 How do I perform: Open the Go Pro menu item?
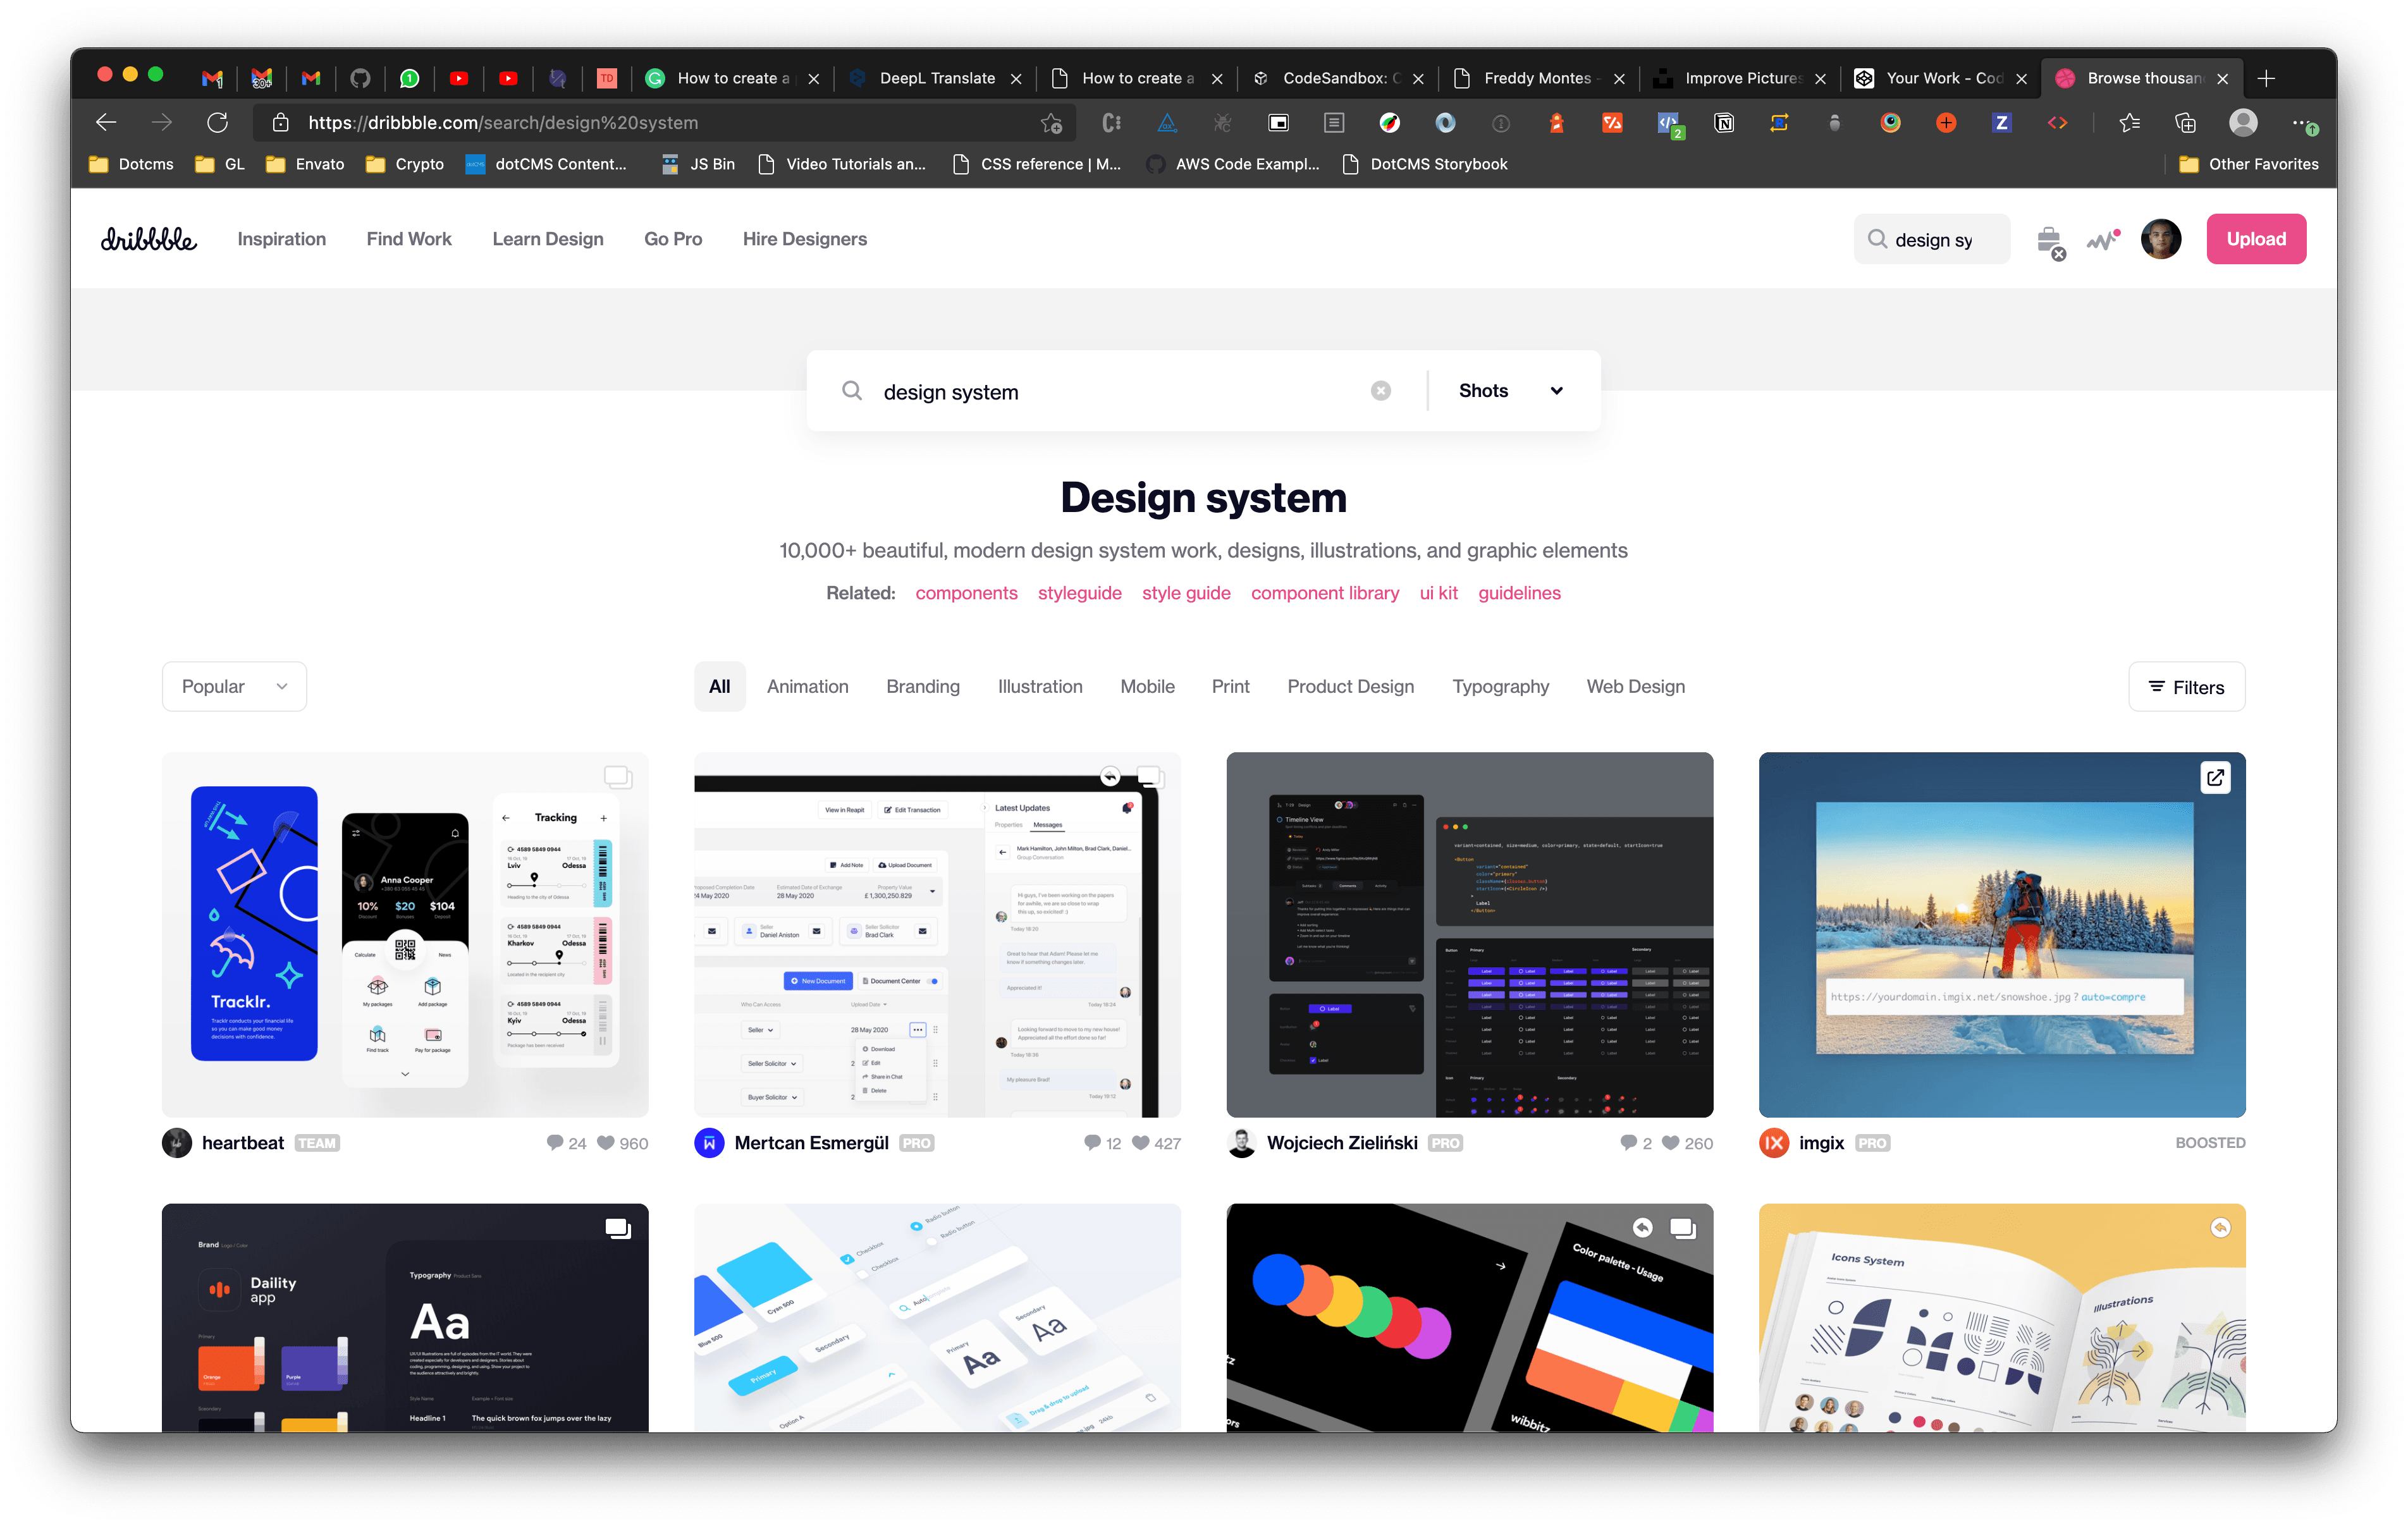click(x=673, y=239)
